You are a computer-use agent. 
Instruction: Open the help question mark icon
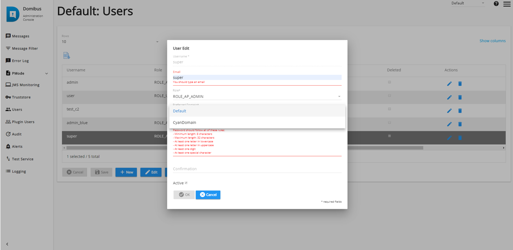pyautogui.click(x=496, y=4)
